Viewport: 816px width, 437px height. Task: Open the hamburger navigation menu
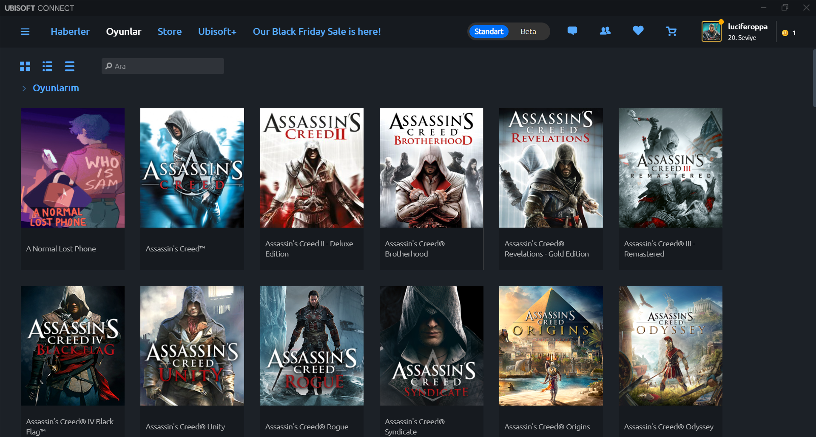[x=25, y=31]
